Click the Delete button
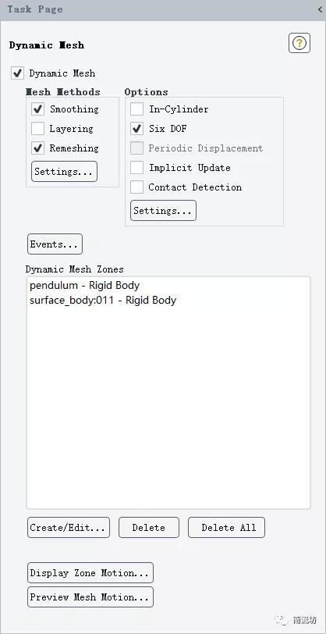This screenshot has height=634, width=326. [149, 528]
